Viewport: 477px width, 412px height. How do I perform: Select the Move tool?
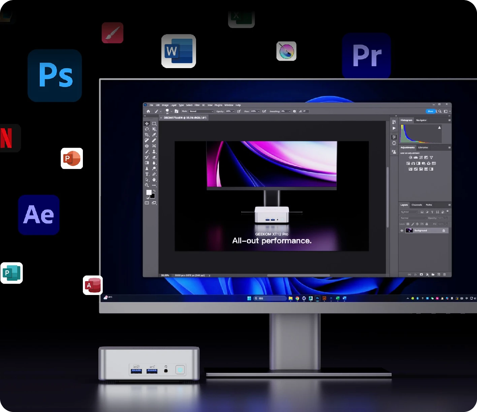coord(147,124)
